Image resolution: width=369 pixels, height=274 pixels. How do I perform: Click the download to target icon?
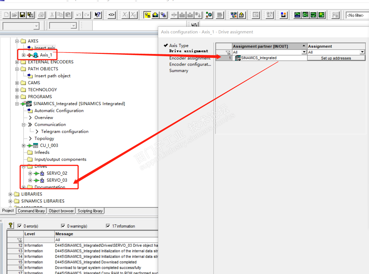coord(155,15)
